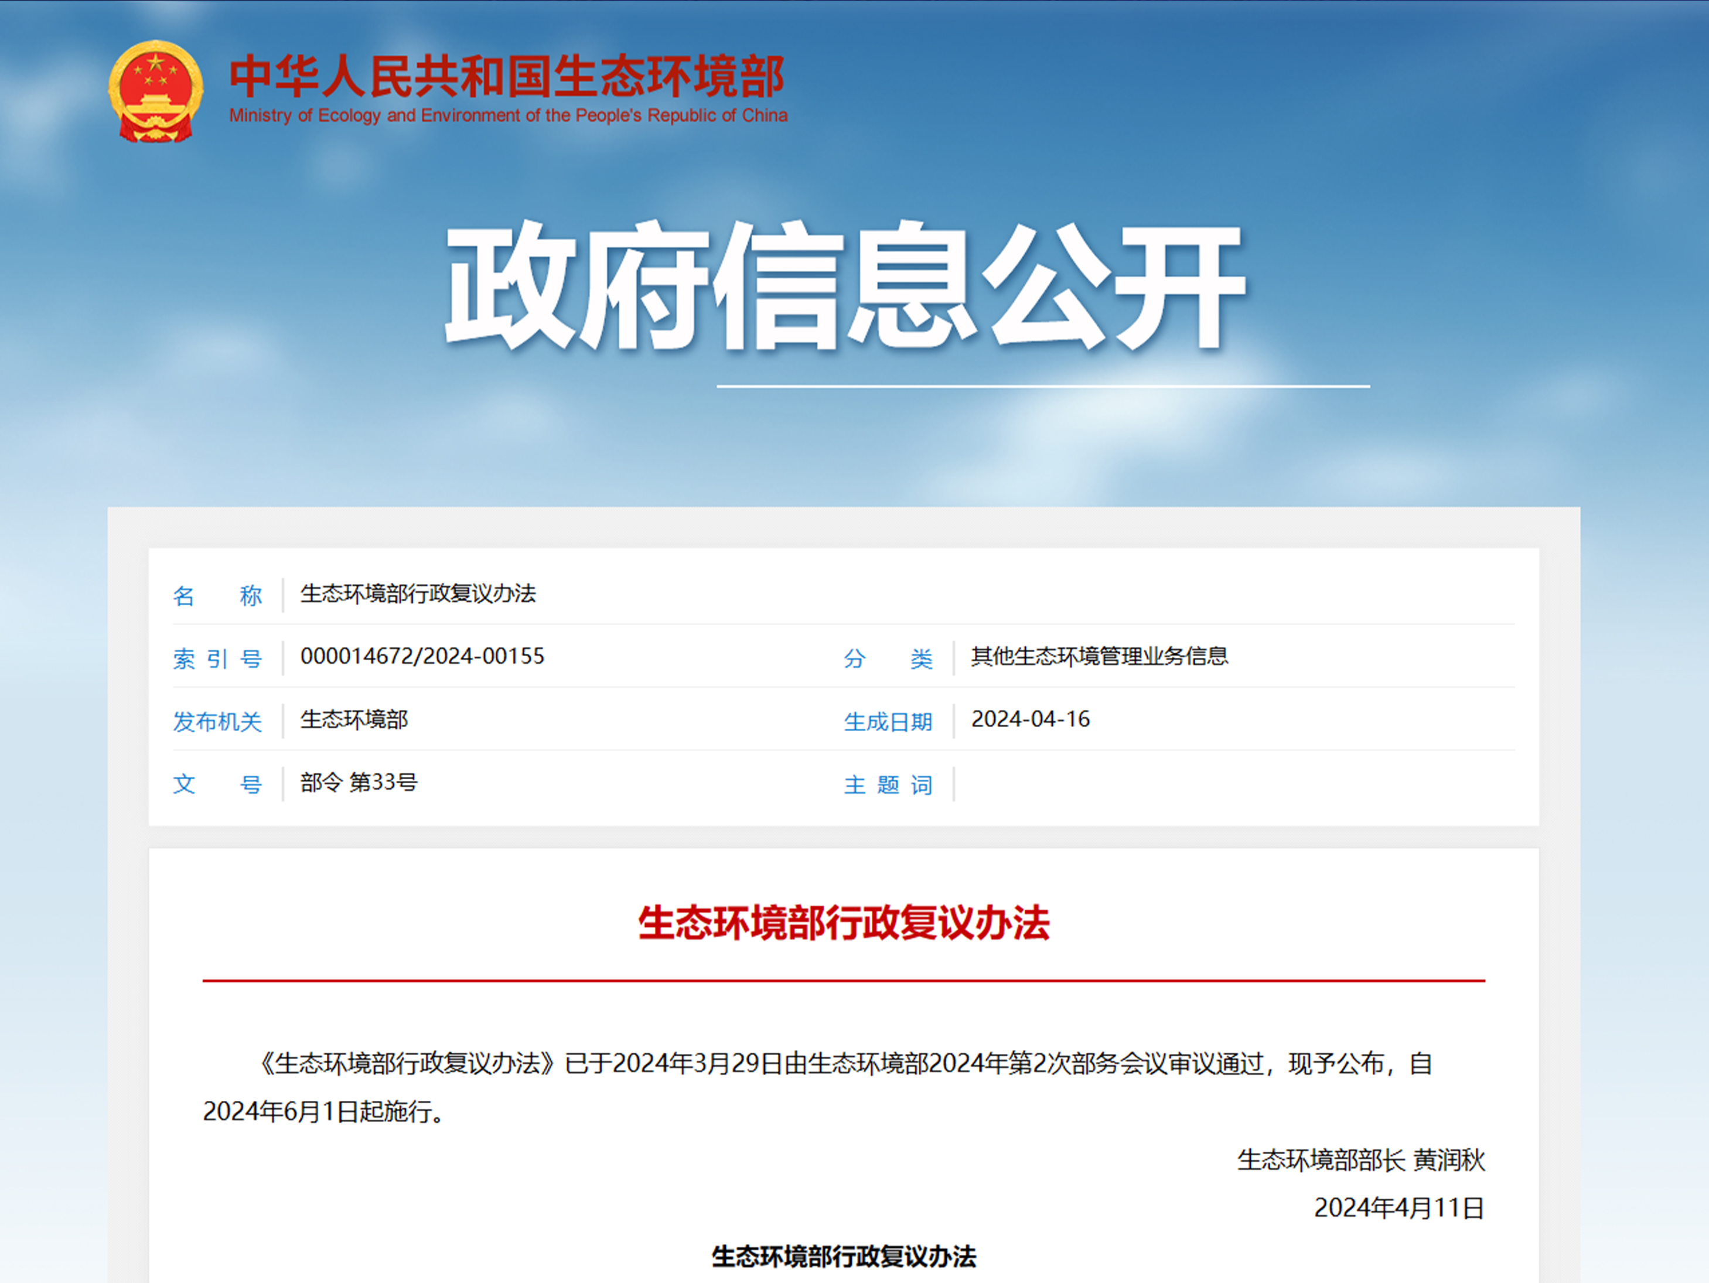Select the document number 部令 第33号
Screen dimensions: 1709x1283
pyautogui.click(x=358, y=783)
